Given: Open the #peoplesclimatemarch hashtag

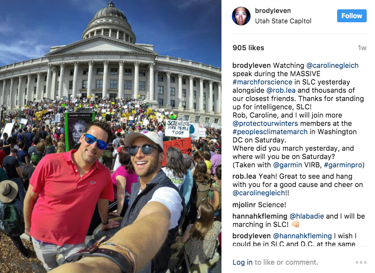Looking at the screenshot, I should click(x=270, y=132).
